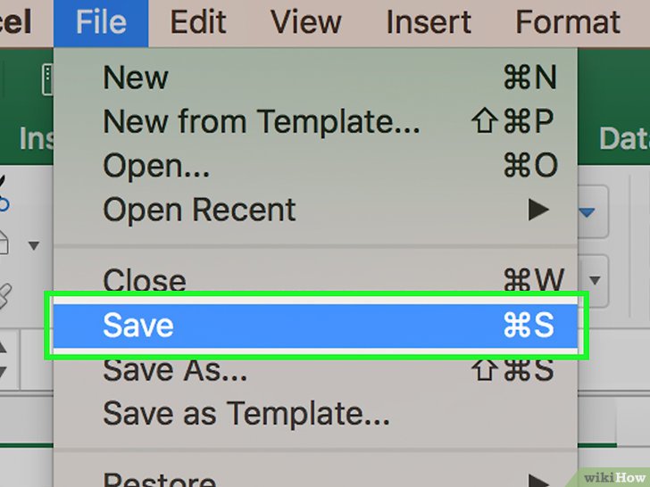Expand the Open Recent submenu arrow
Screen dimensions: 650x487
(x=539, y=210)
